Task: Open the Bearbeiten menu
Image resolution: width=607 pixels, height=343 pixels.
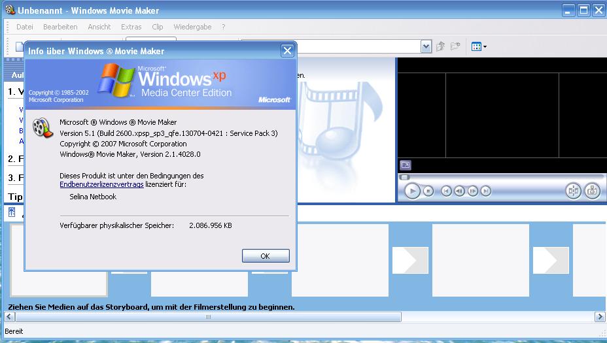Action: [x=60, y=27]
